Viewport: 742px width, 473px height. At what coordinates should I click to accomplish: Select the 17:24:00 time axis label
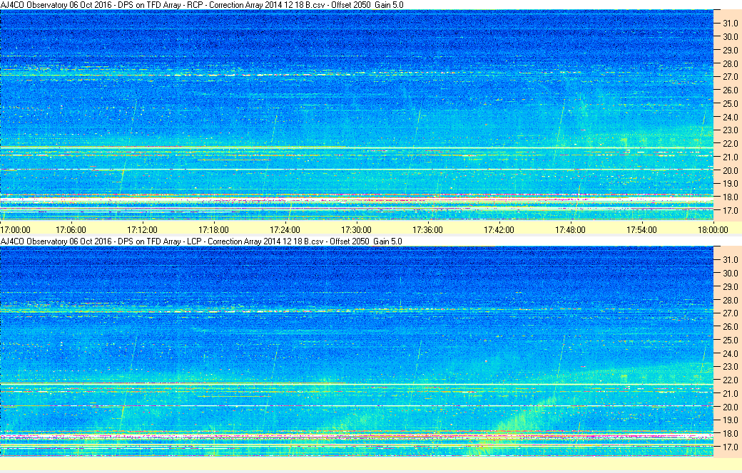285,229
